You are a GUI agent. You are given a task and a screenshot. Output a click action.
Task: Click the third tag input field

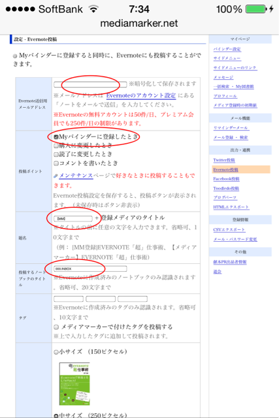point(133,299)
